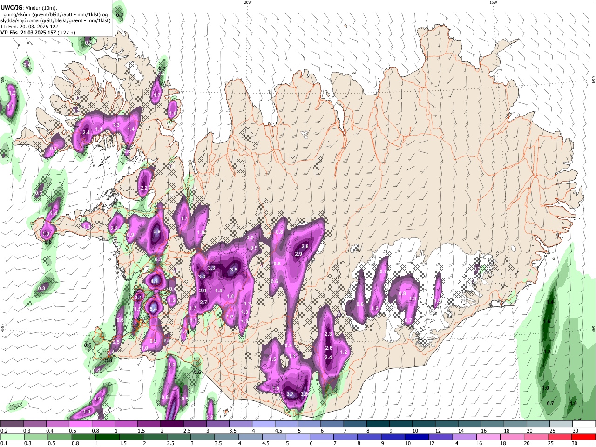Click the 3.7 value near the south coast
This screenshot has width=596, height=447.
pos(290,394)
